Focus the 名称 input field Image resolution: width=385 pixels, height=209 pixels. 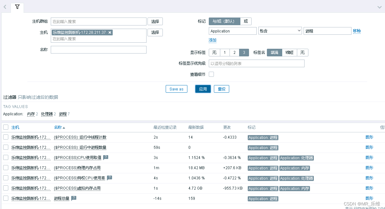(99, 50)
